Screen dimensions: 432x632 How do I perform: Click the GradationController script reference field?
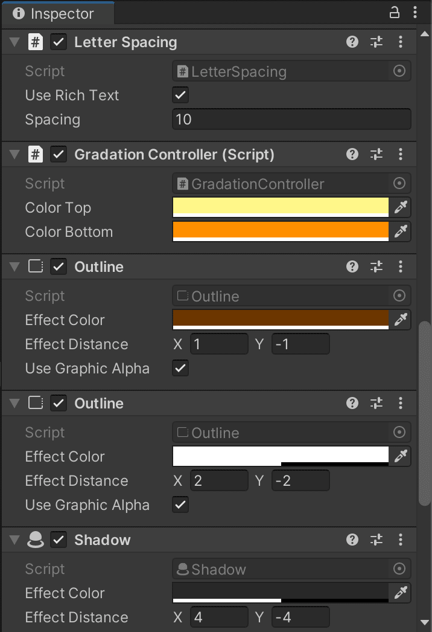click(x=291, y=184)
